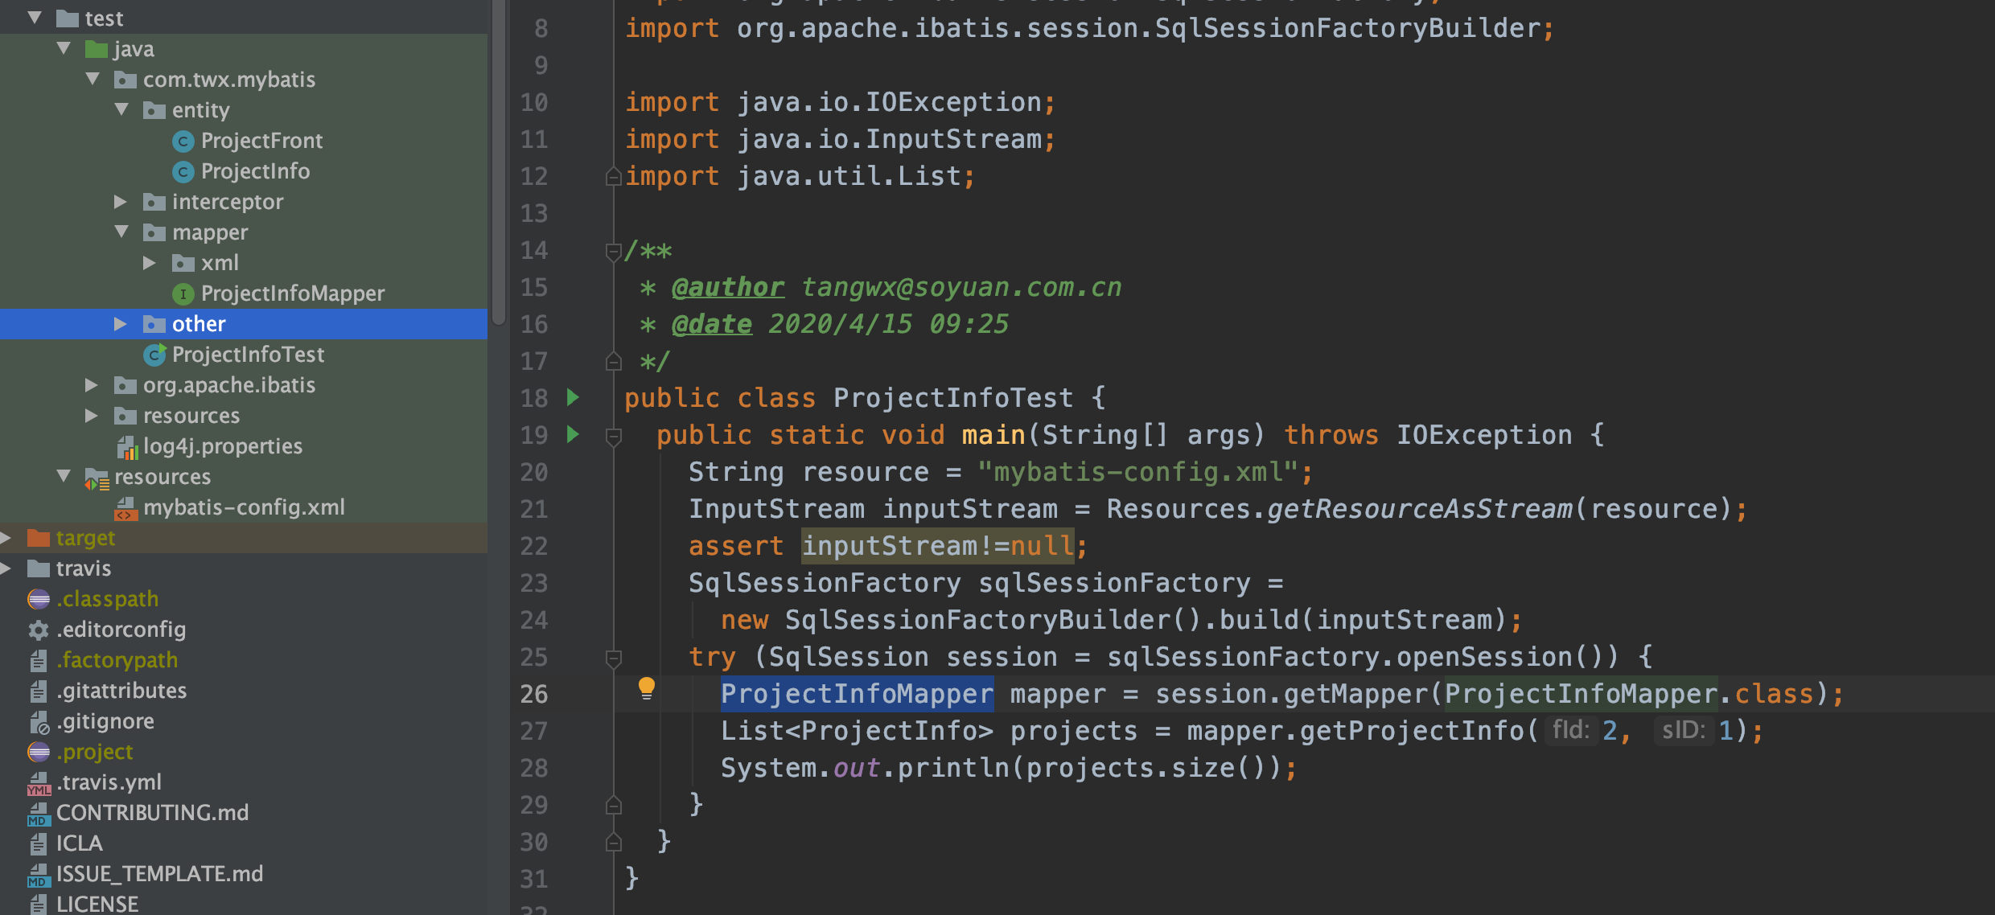The width and height of the screenshot is (1995, 915).
Task: Click the project tree vertical scrollbar
Action: (x=499, y=161)
